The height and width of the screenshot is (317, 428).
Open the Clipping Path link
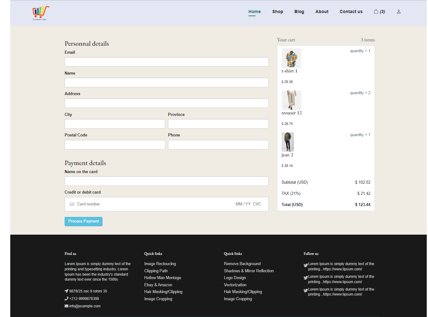coord(156,271)
